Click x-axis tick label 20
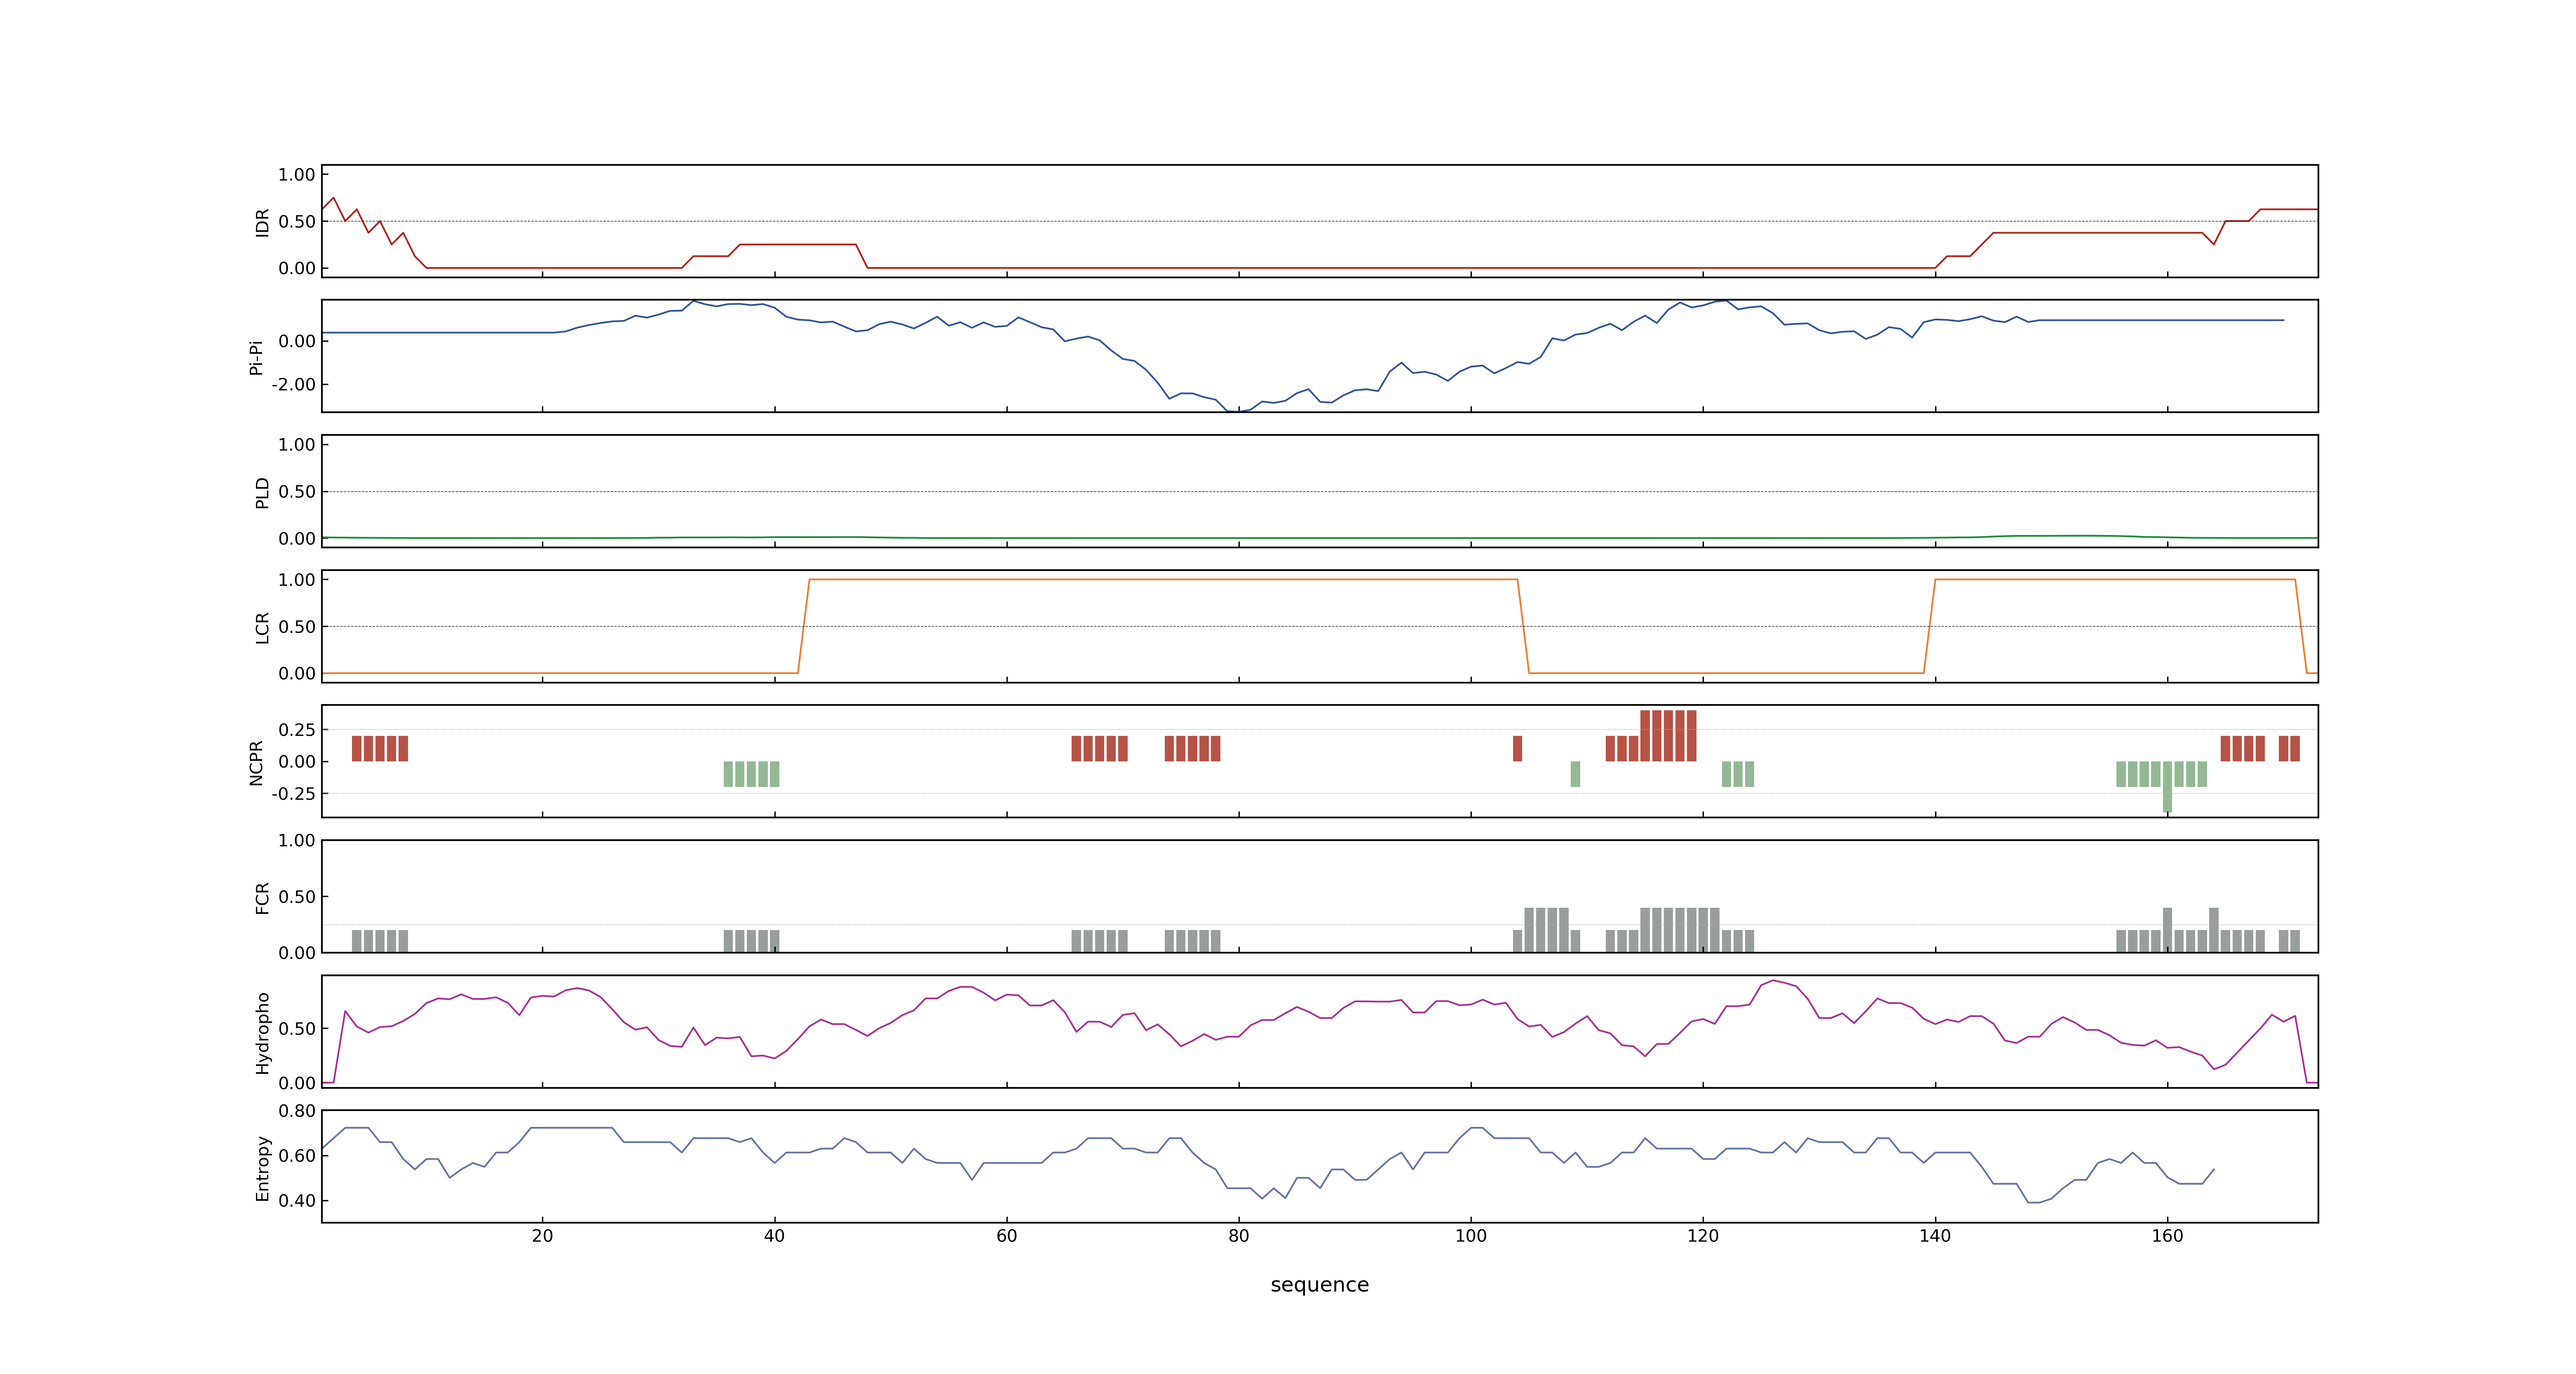The width and height of the screenshot is (2576, 1374). click(542, 1236)
